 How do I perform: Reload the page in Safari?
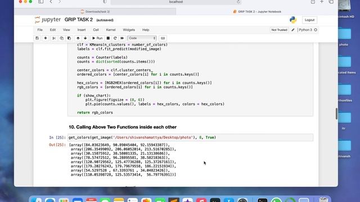click(x=238, y=2)
